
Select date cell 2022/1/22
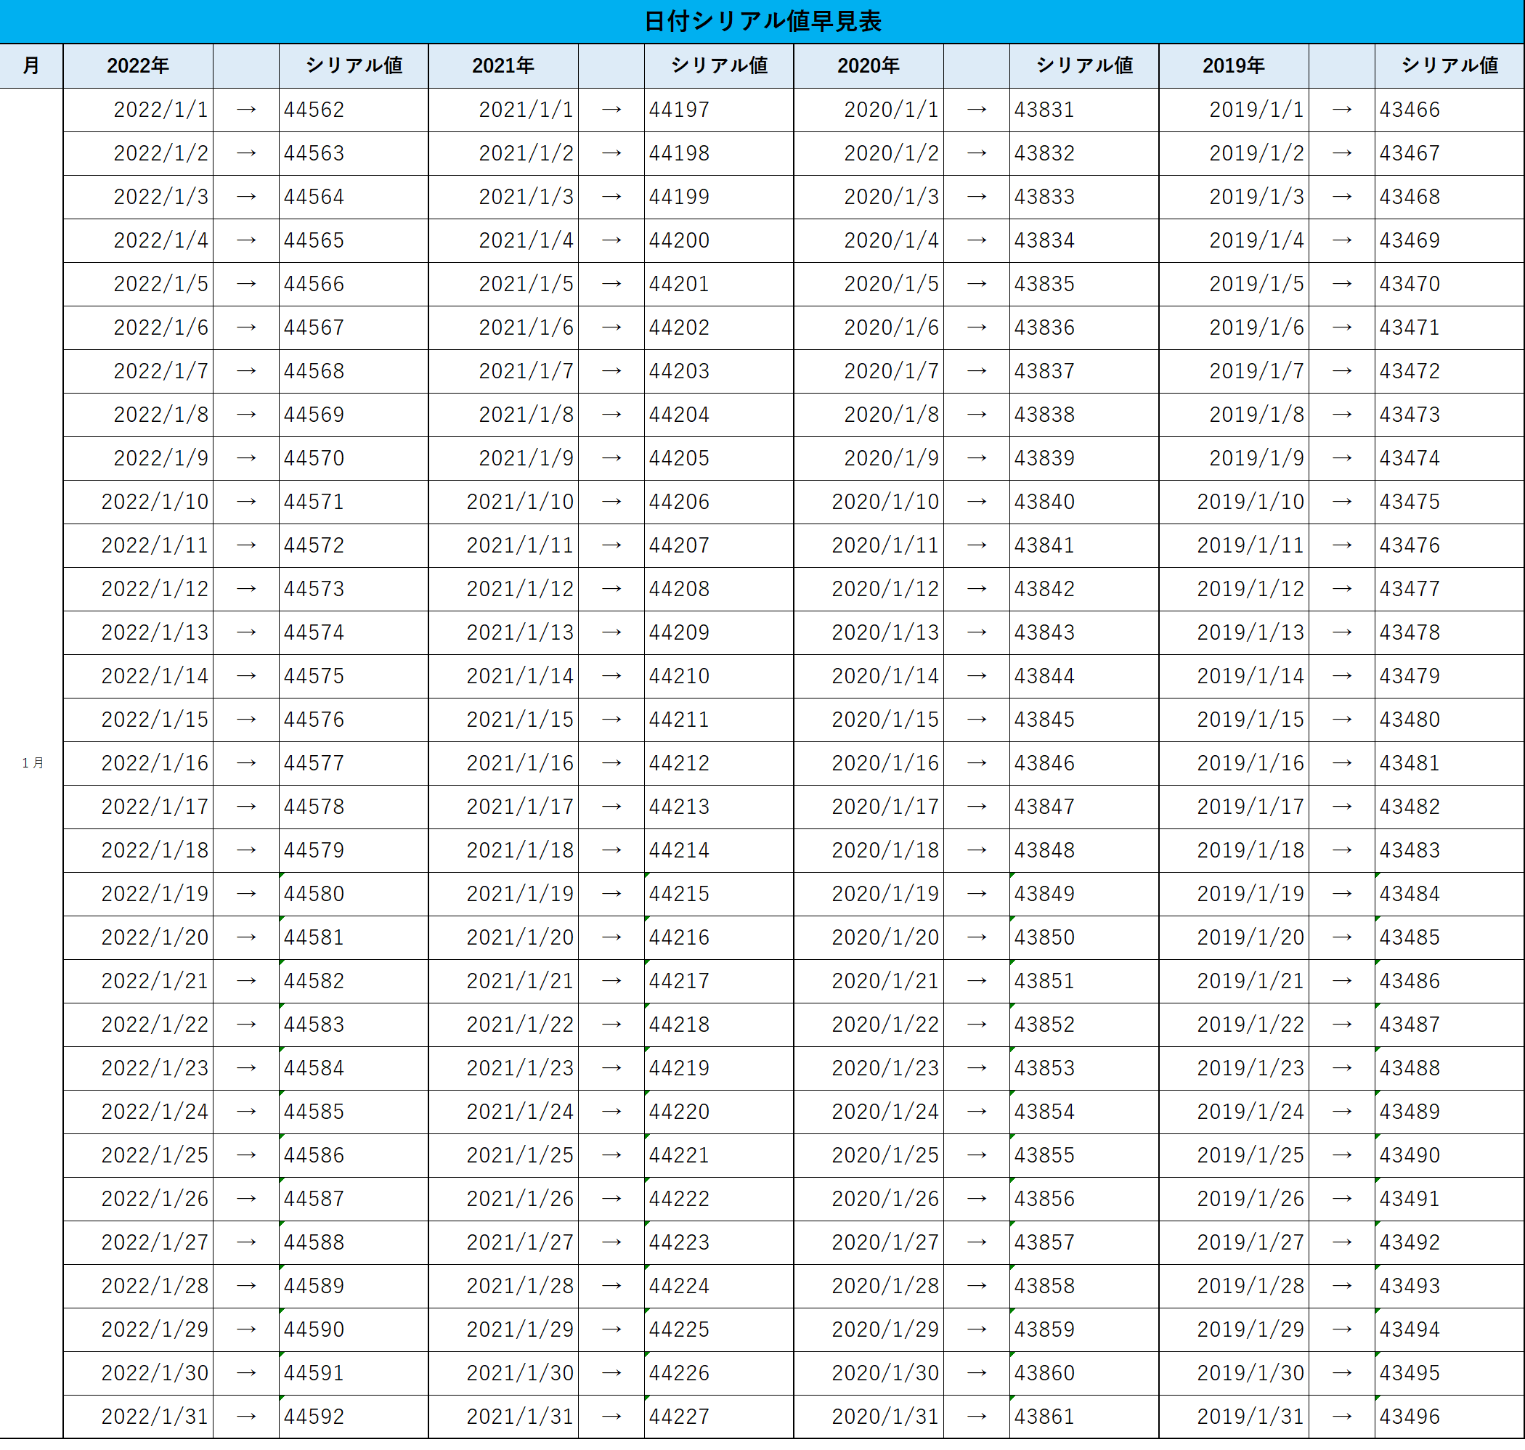pyautogui.click(x=137, y=1024)
